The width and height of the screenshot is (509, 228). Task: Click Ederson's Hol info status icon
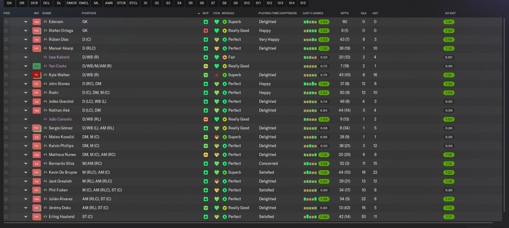(37, 22)
